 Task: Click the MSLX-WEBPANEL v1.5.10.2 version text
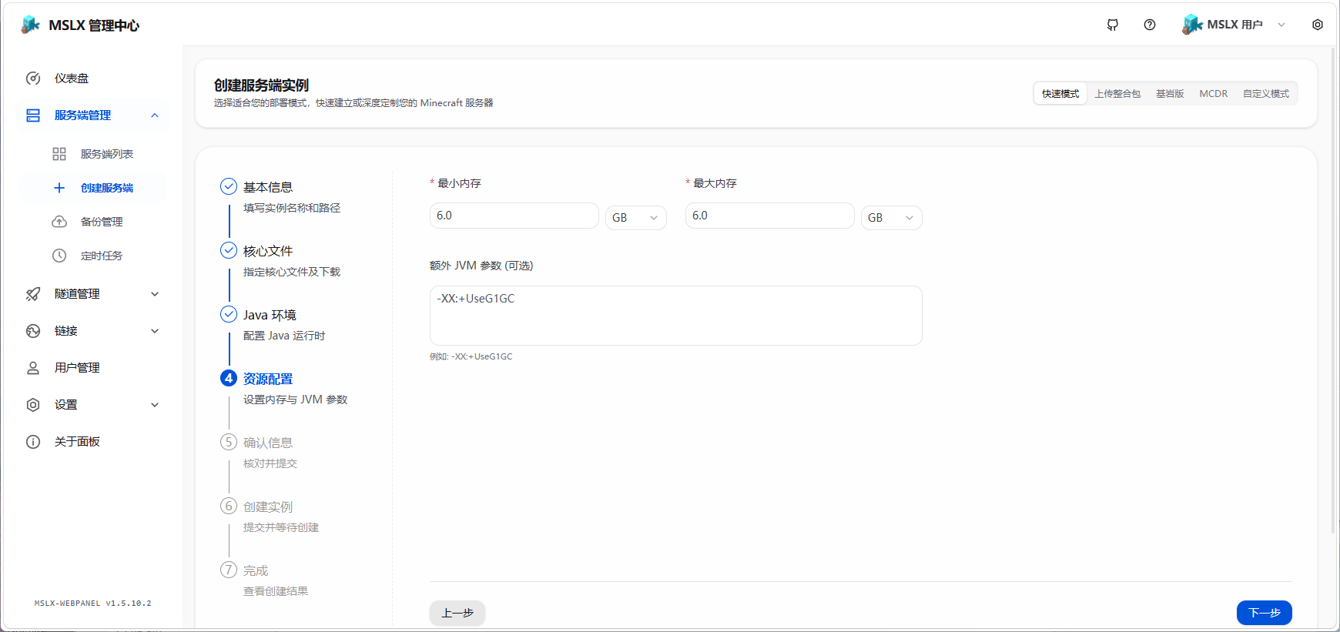(92, 604)
